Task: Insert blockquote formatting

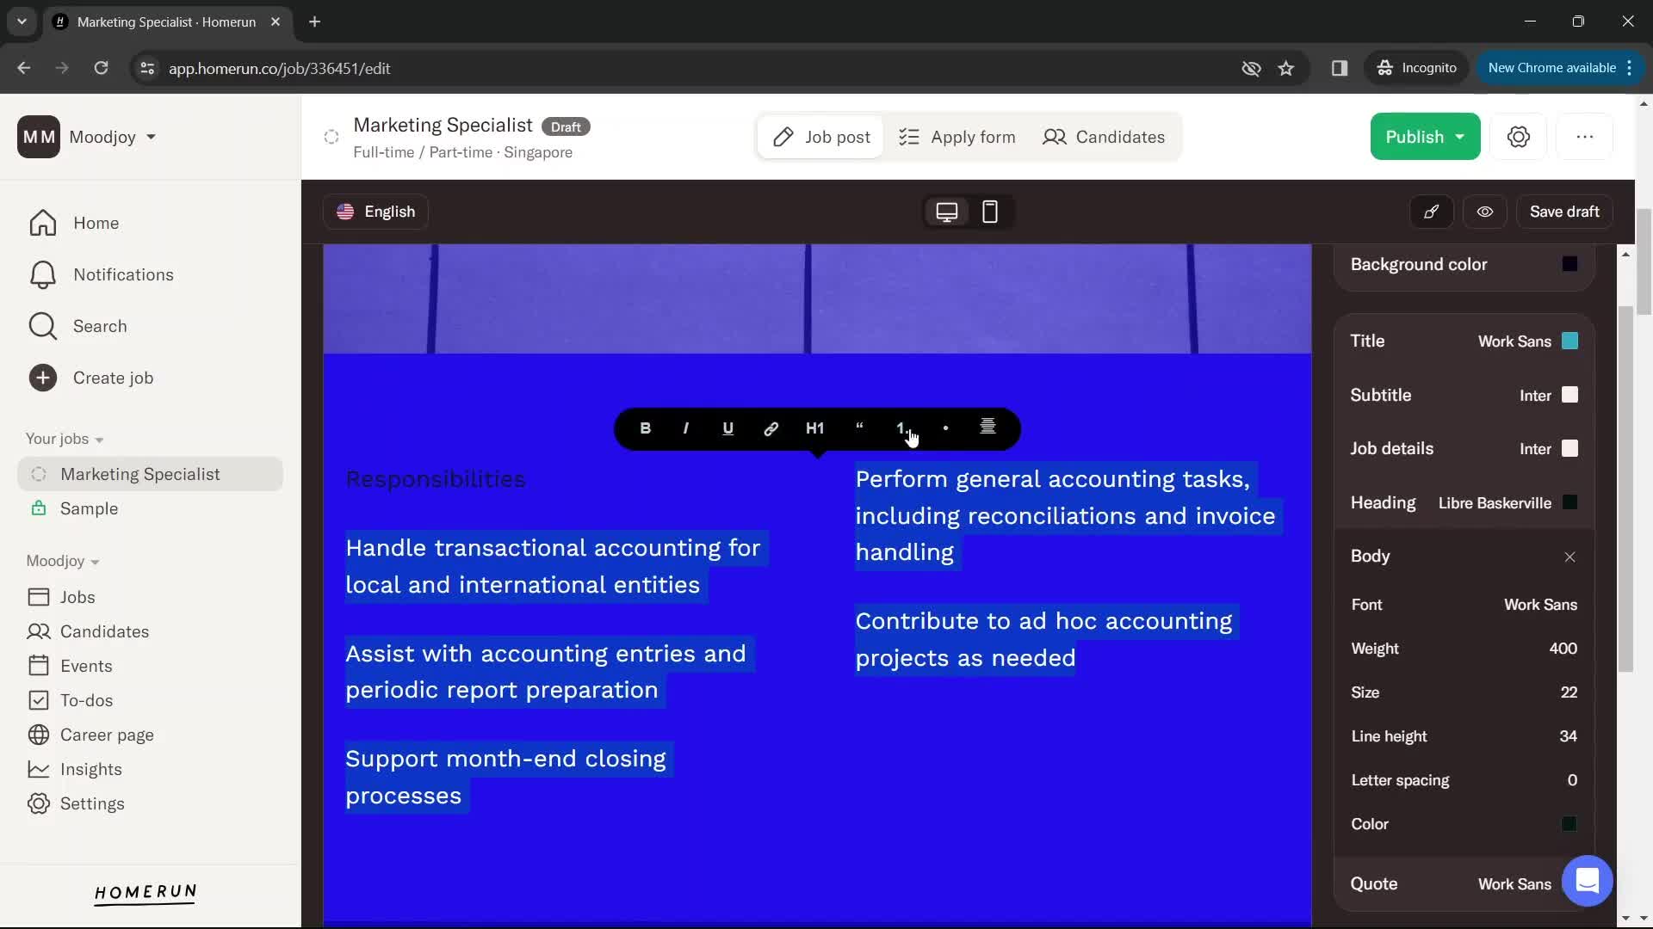Action: (x=859, y=428)
